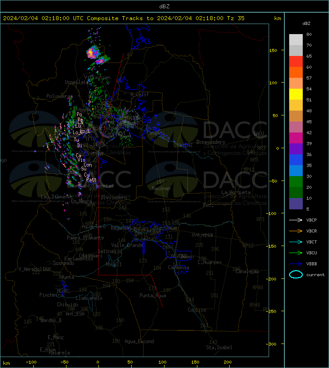Click the 'Pasarela' map label
329x368 pixels.
(x=59, y=353)
